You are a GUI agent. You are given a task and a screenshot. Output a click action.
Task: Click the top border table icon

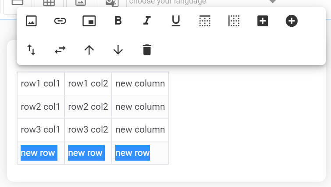tap(205, 21)
